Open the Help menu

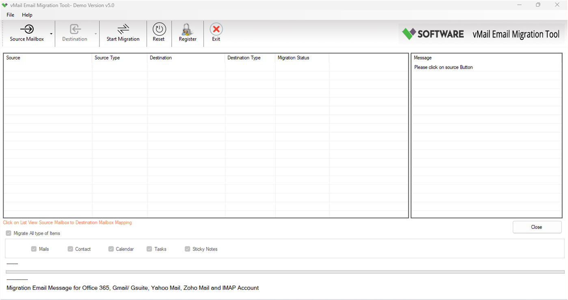(27, 15)
